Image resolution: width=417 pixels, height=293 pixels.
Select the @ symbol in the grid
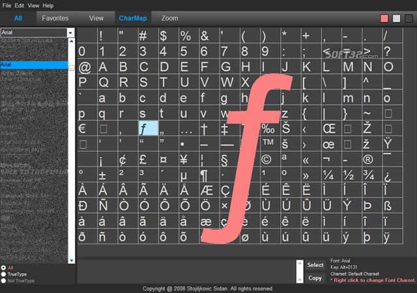tap(84, 66)
